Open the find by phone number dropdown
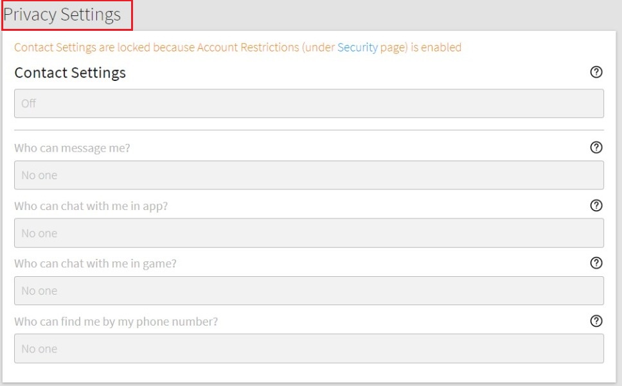Image resolution: width=622 pixels, height=386 pixels. [308, 349]
